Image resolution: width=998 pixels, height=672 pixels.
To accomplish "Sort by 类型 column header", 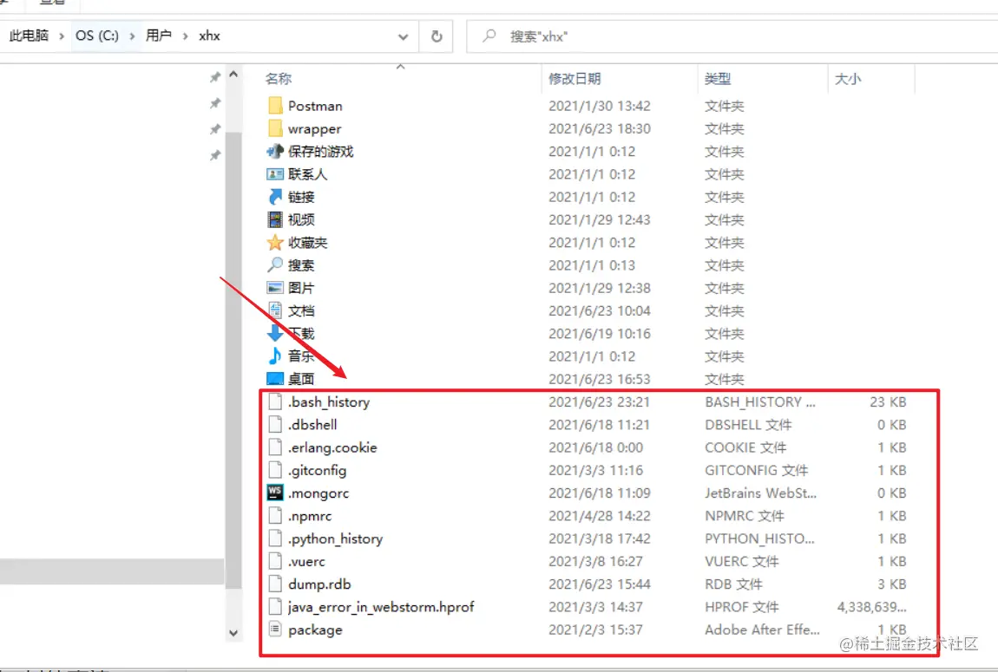I will 718,79.
